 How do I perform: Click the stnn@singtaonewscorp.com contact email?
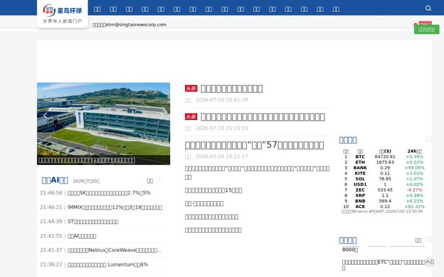tap(136, 25)
